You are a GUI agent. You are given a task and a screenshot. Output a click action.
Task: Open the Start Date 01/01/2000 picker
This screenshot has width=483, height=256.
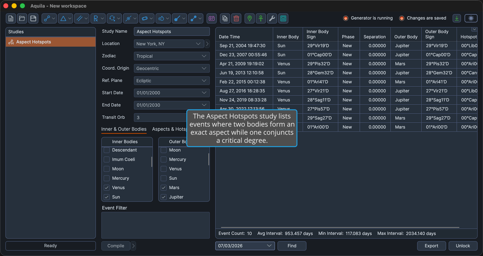pyautogui.click(x=172, y=93)
